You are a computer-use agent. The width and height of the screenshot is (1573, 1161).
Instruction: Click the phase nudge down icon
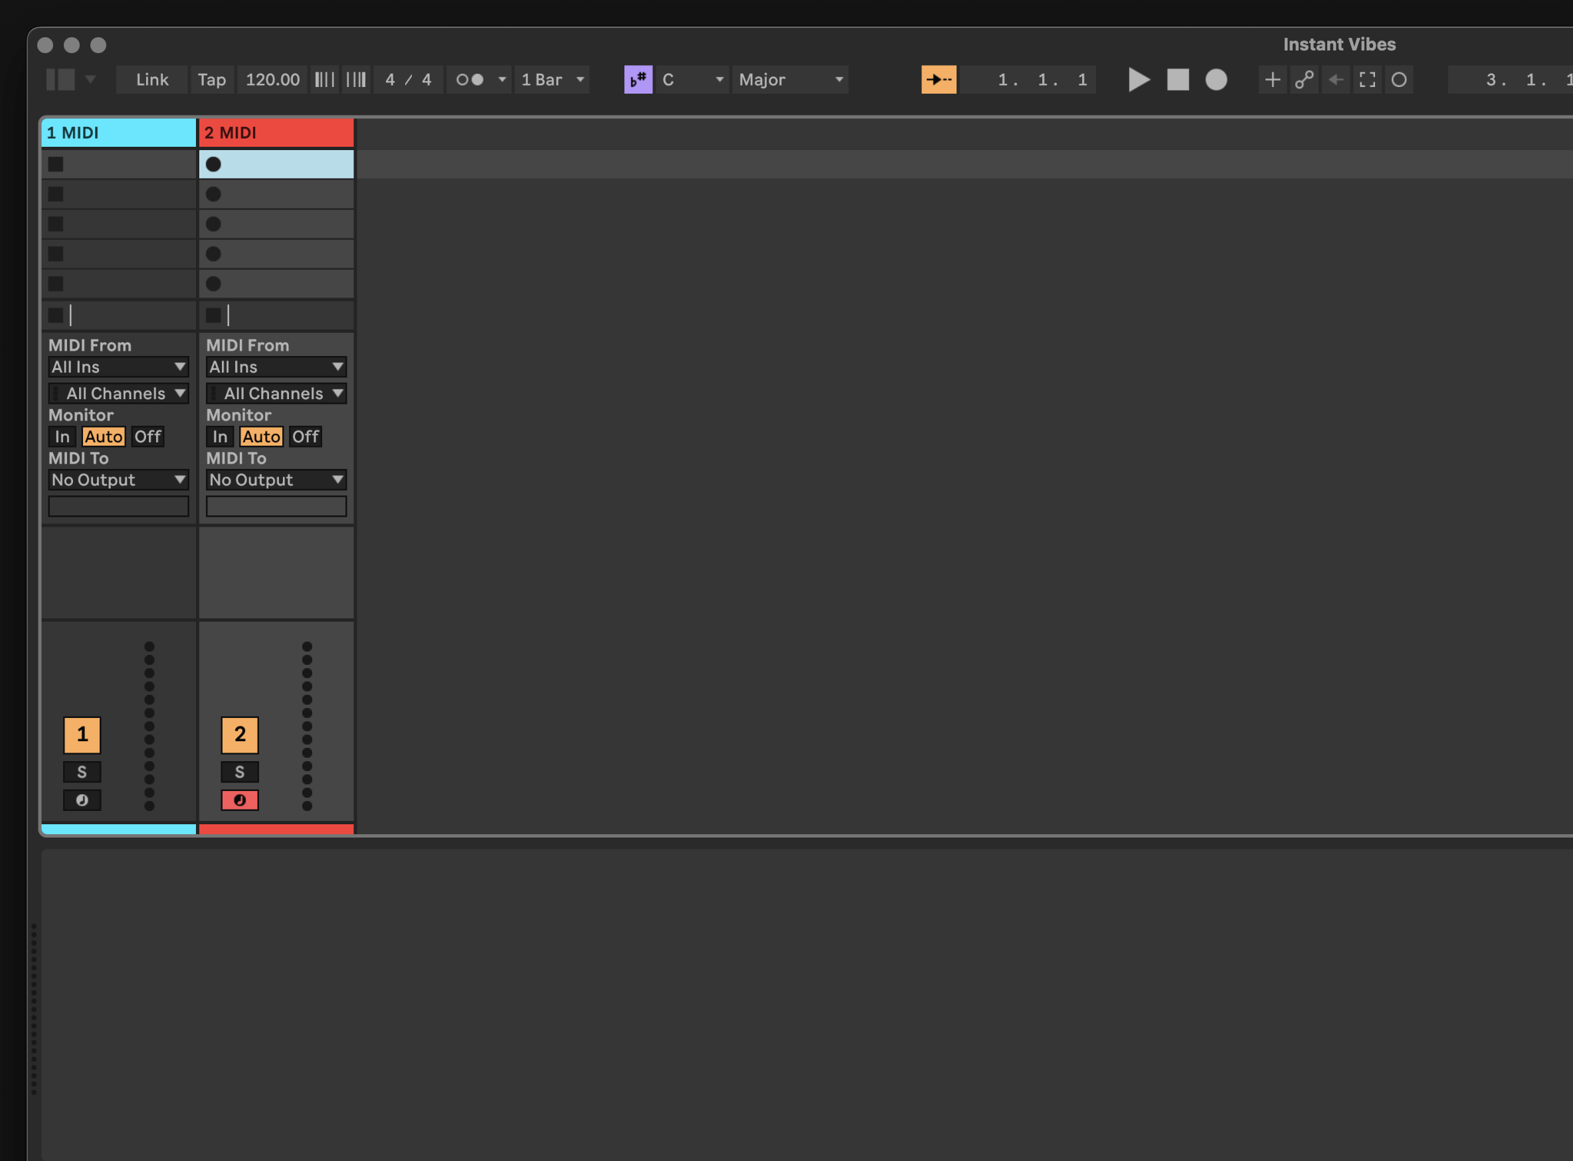(325, 80)
